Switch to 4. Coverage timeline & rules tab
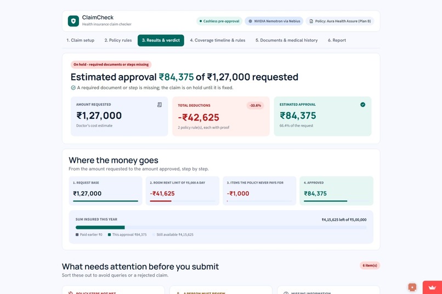 (218, 40)
